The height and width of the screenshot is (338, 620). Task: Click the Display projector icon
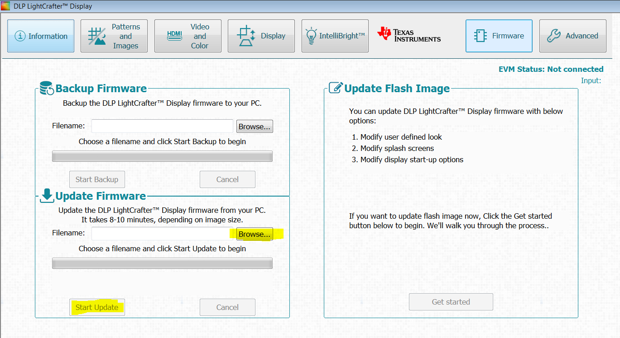click(x=246, y=36)
